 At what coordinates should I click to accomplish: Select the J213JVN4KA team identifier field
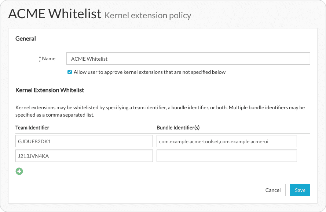coord(84,156)
